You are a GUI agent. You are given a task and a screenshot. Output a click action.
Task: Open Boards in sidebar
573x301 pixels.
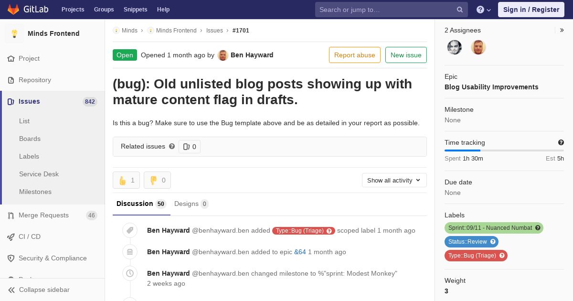click(30, 139)
